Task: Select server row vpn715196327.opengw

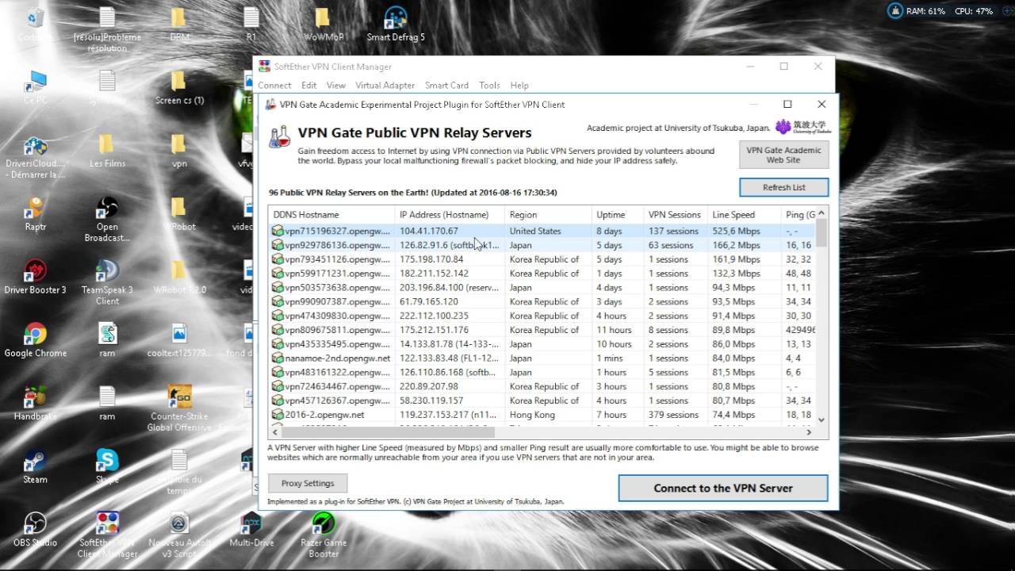Action: [x=543, y=231]
